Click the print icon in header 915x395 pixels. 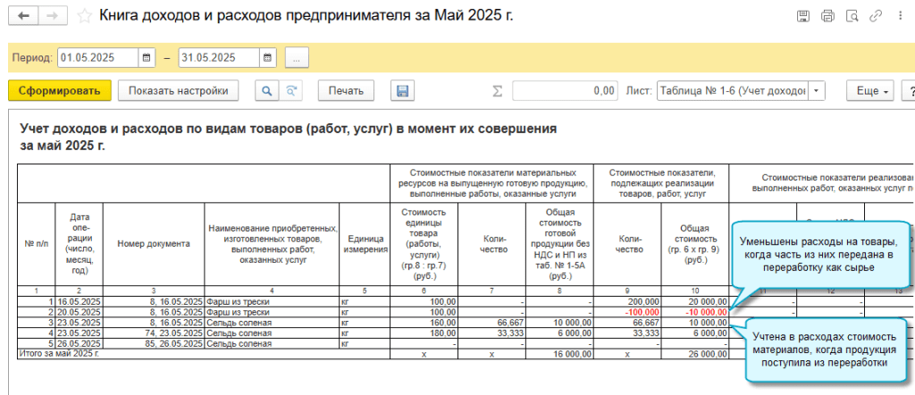[x=827, y=16]
